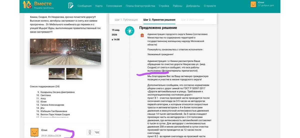Click the lightbulb decision icon
Screen dimensions: 300x138
point(129,31)
